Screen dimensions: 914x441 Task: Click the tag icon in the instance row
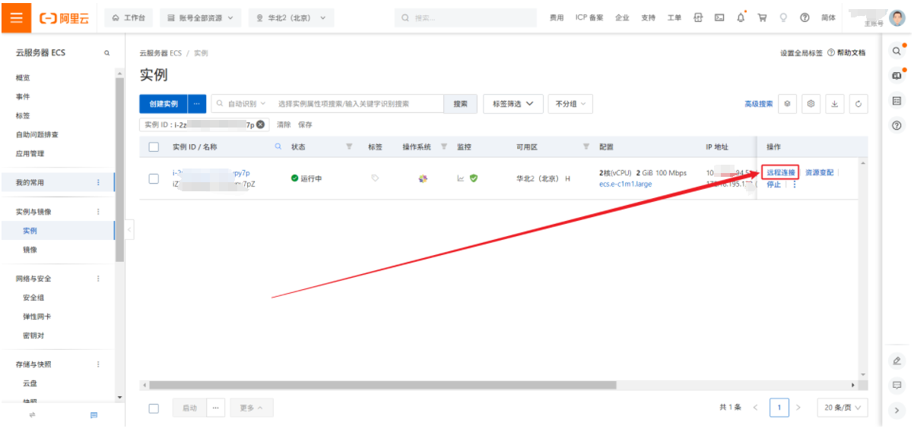(x=375, y=178)
